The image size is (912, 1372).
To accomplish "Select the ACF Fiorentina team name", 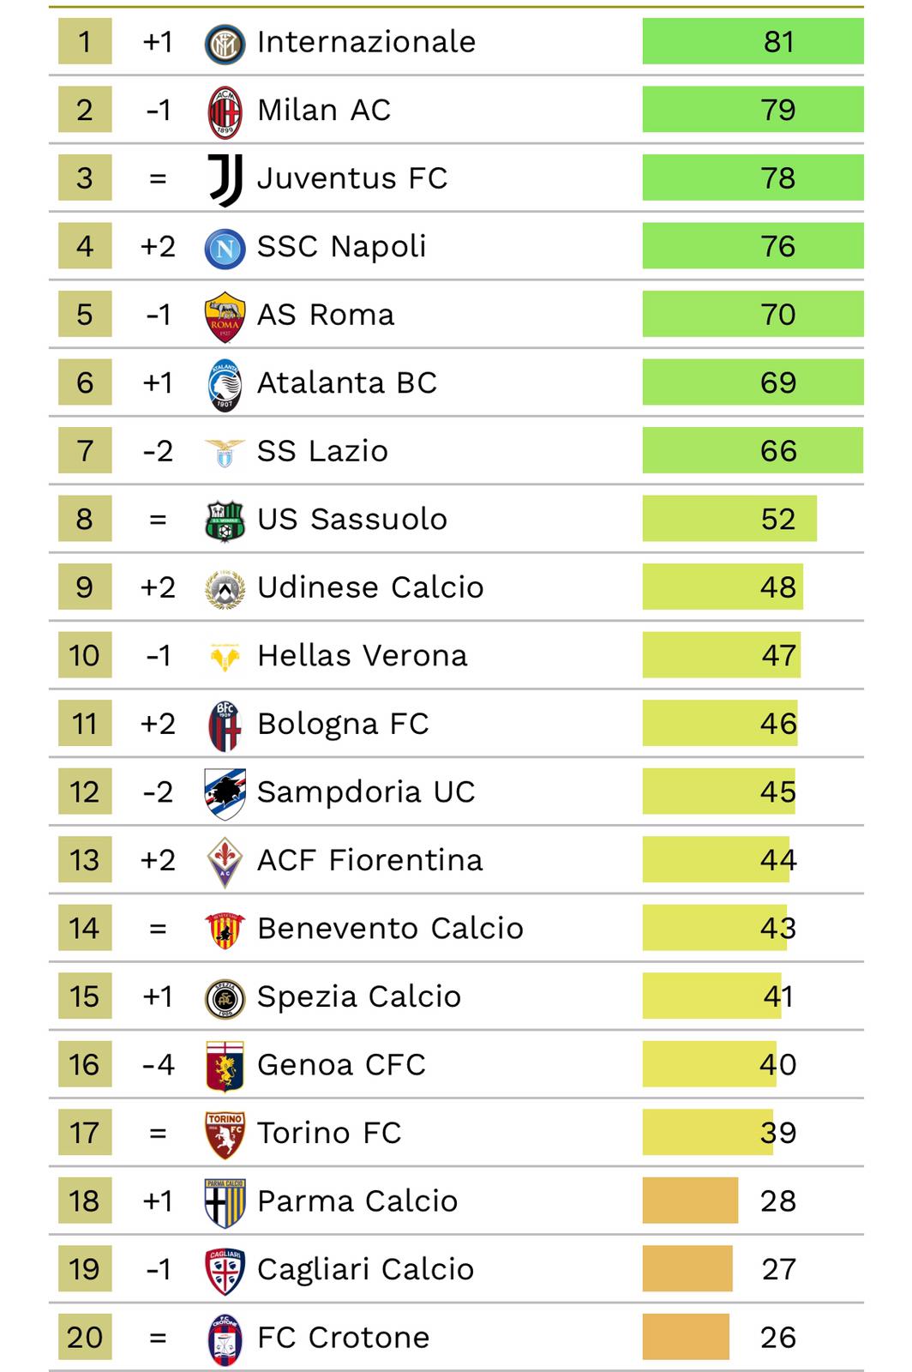I will coord(370,860).
